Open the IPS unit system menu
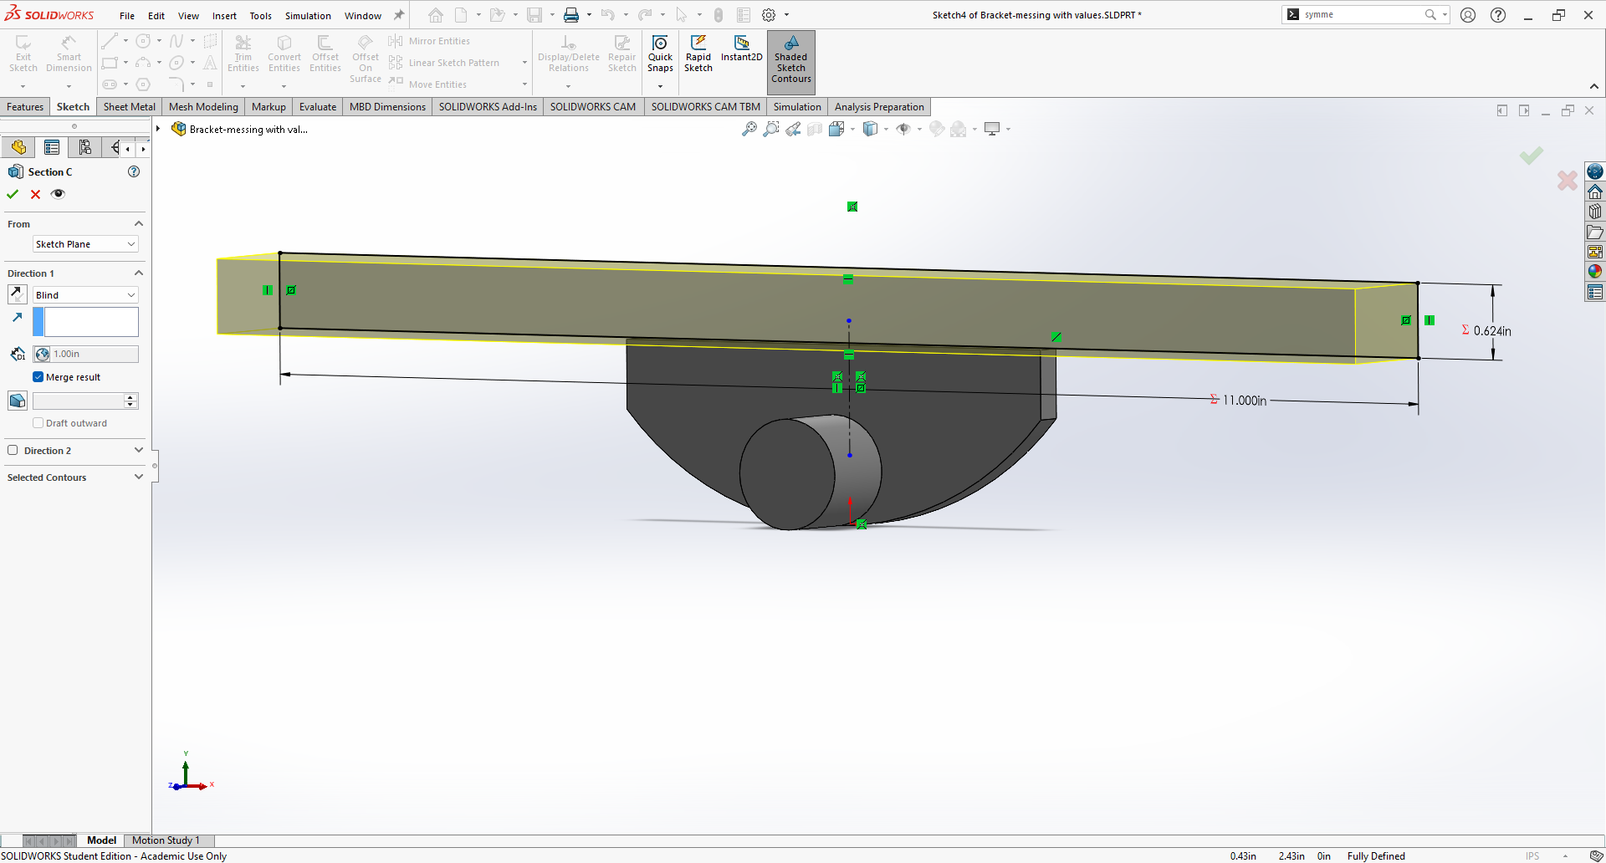Screen dimensions: 1606x863 coord(1532,855)
